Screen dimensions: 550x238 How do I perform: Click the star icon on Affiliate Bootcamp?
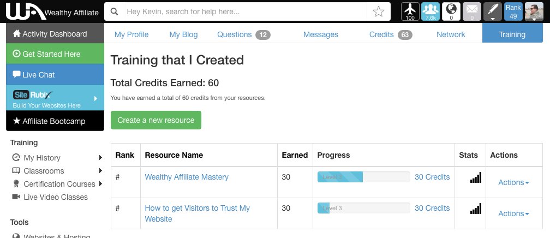click(16, 121)
